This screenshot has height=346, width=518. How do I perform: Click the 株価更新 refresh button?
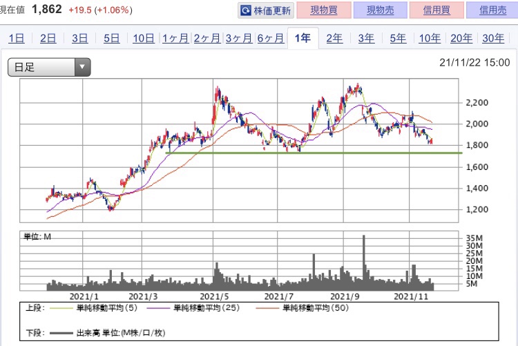(x=266, y=10)
